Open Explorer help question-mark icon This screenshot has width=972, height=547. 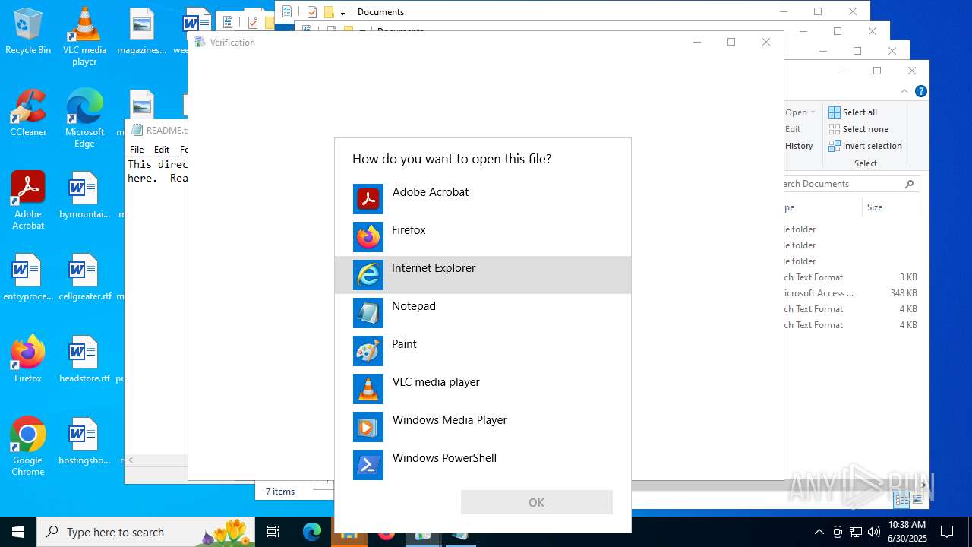coord(921,91)
